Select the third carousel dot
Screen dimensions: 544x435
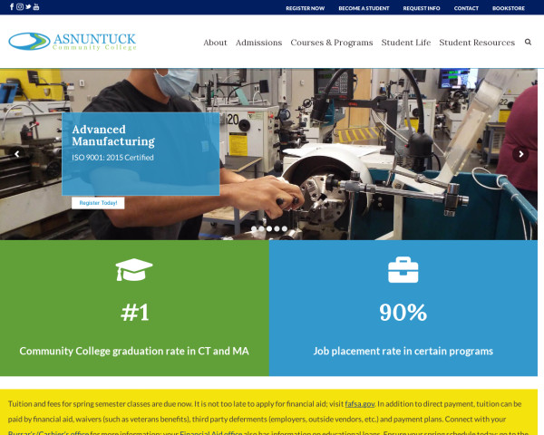[269, 228]
